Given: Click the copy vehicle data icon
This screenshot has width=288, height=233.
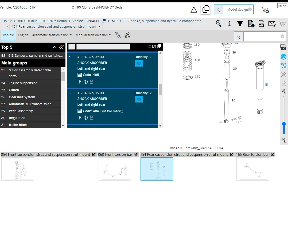Looking at the screenshot, I should [x=206, y=9].
